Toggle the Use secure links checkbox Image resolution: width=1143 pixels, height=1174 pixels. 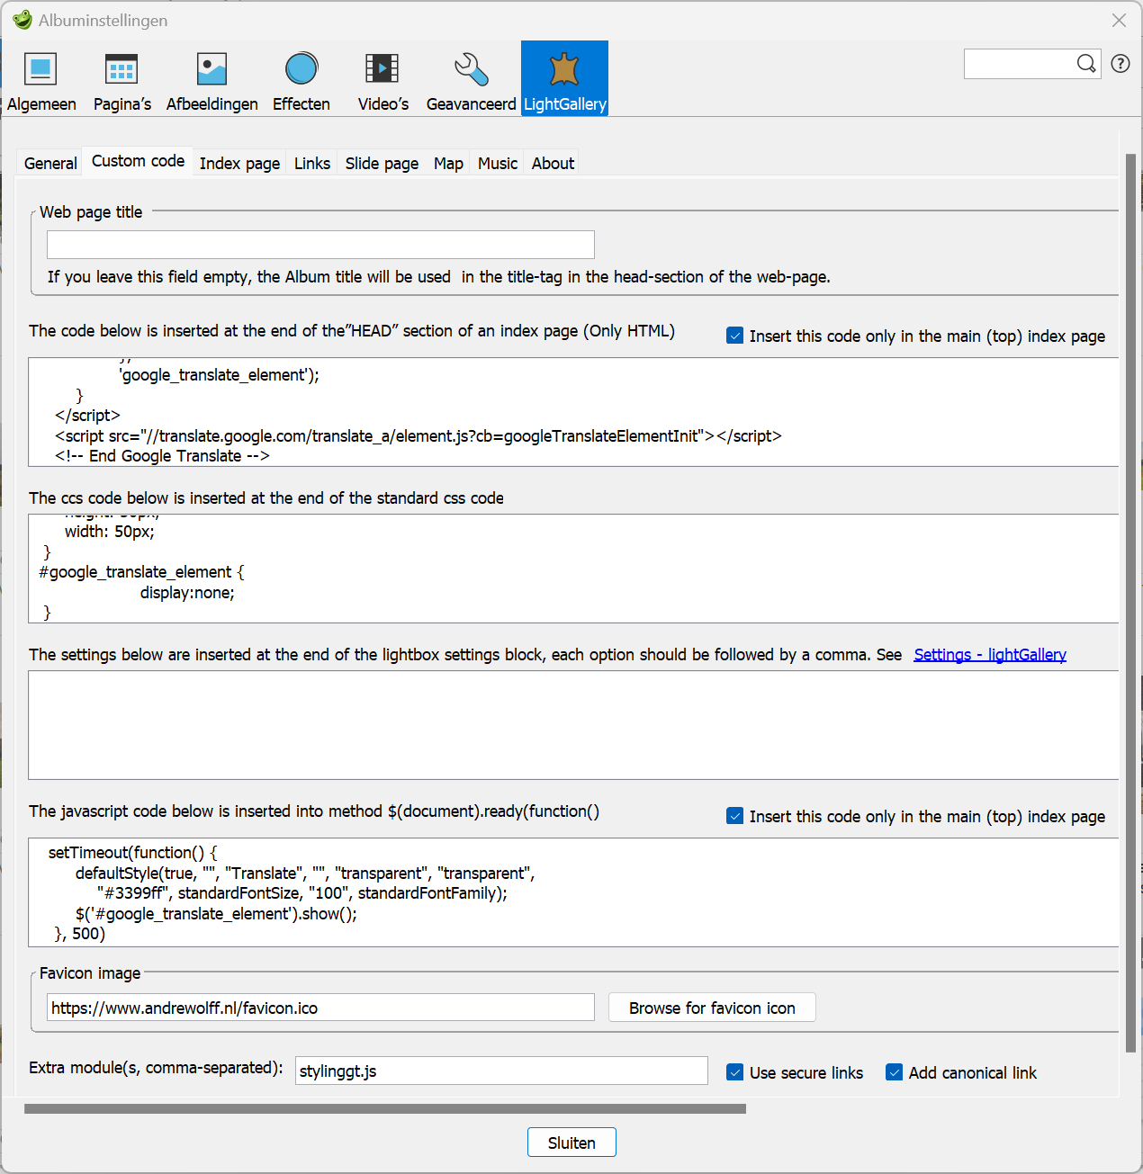pyautogui.click(x=735, y=1071)
